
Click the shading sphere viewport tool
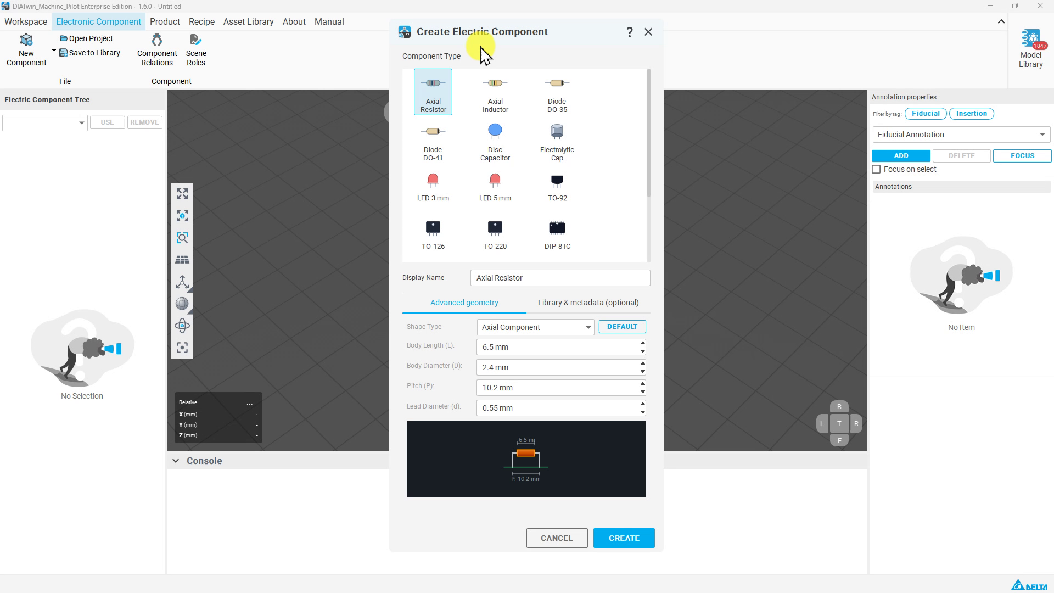click(182, 304)
